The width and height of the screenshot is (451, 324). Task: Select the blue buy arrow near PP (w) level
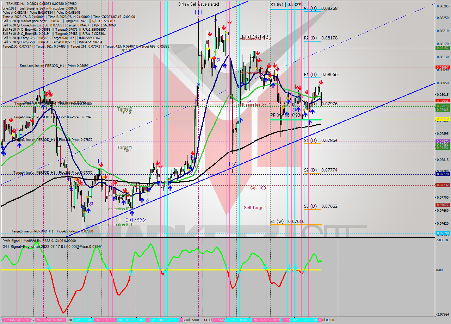point(310,122)
